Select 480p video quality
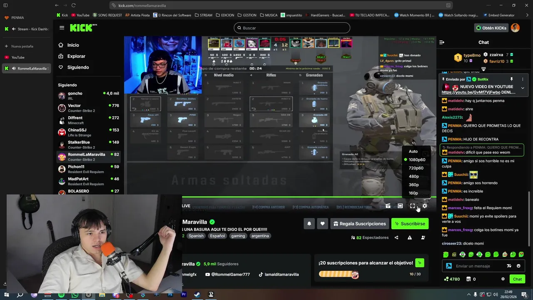The height and width of the screenshot is (300, 533). (413, 176)
